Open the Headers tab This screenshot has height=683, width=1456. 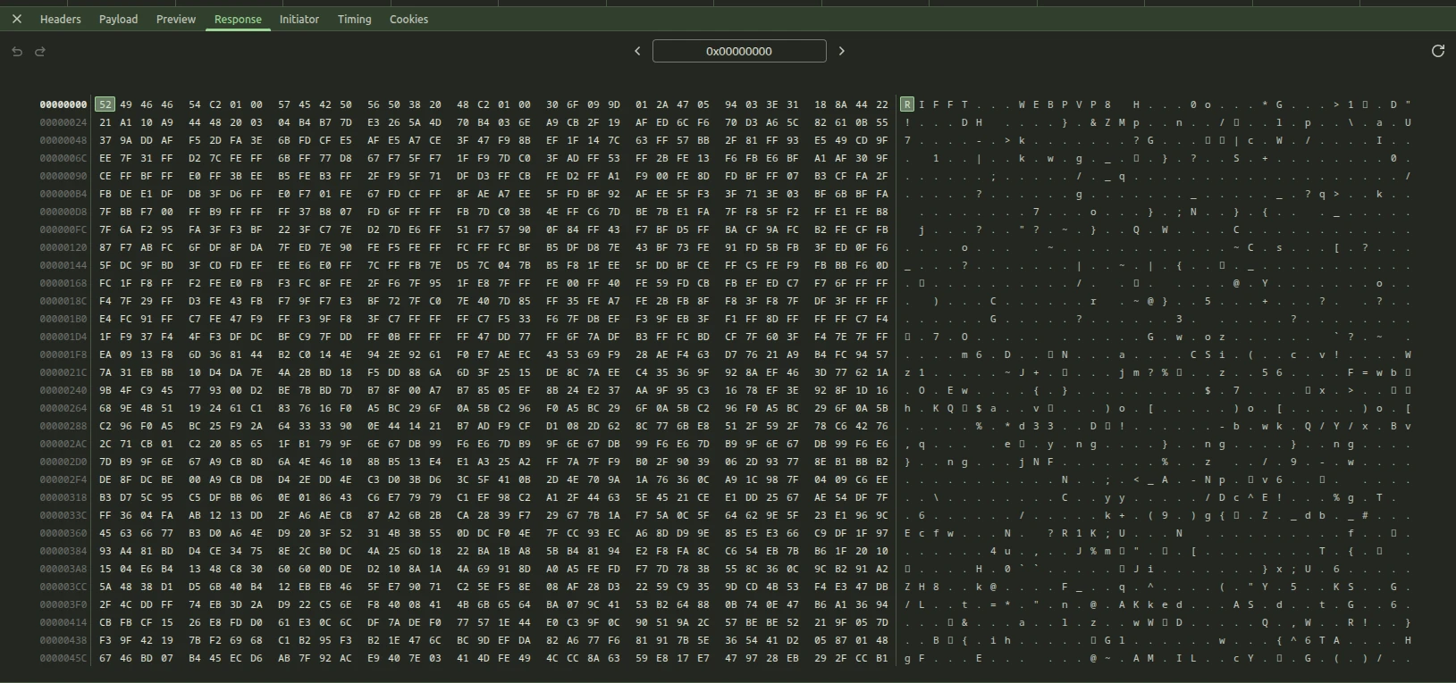pyautogui.click(x=61, y=19)
